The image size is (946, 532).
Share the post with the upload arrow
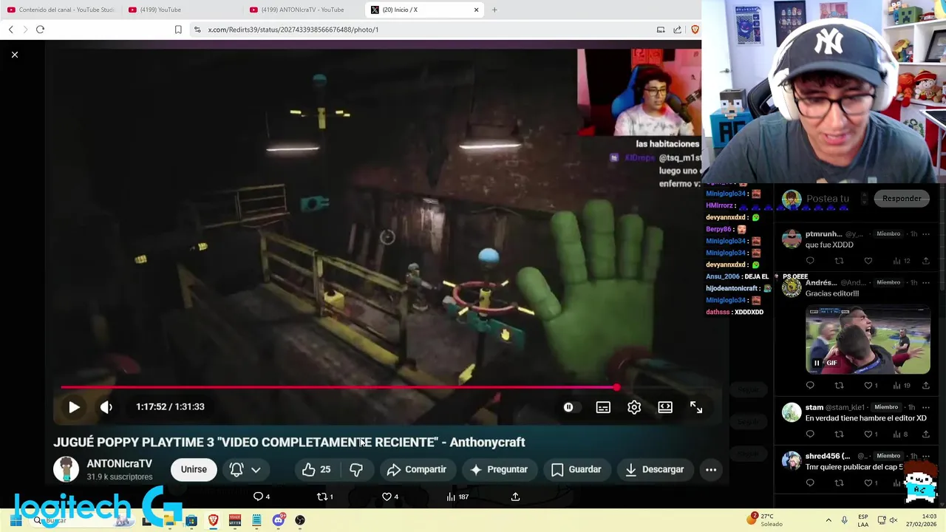(515, 497)
